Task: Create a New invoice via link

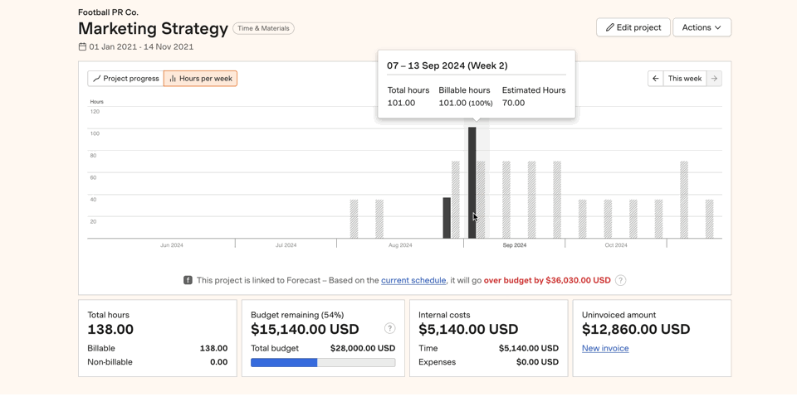Action: click(x=605, y=349)
